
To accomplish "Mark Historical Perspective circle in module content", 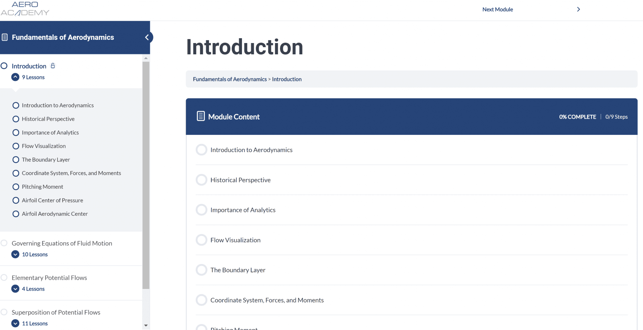I will (x=201, y=180).
